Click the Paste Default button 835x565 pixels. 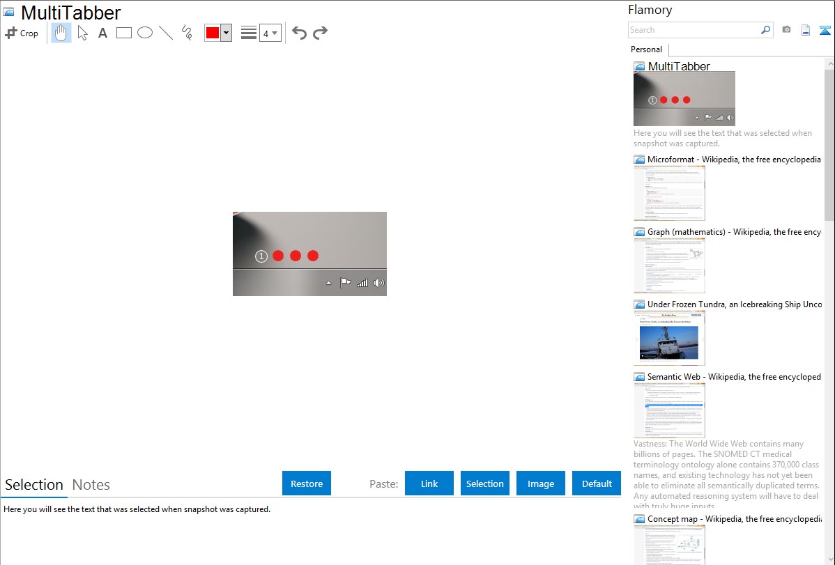click(597, 483)
